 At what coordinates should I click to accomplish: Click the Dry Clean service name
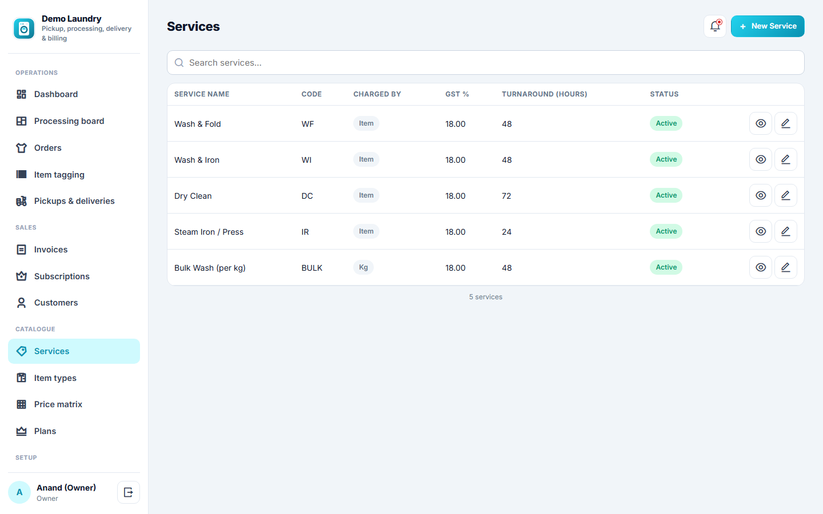point(193,196)
